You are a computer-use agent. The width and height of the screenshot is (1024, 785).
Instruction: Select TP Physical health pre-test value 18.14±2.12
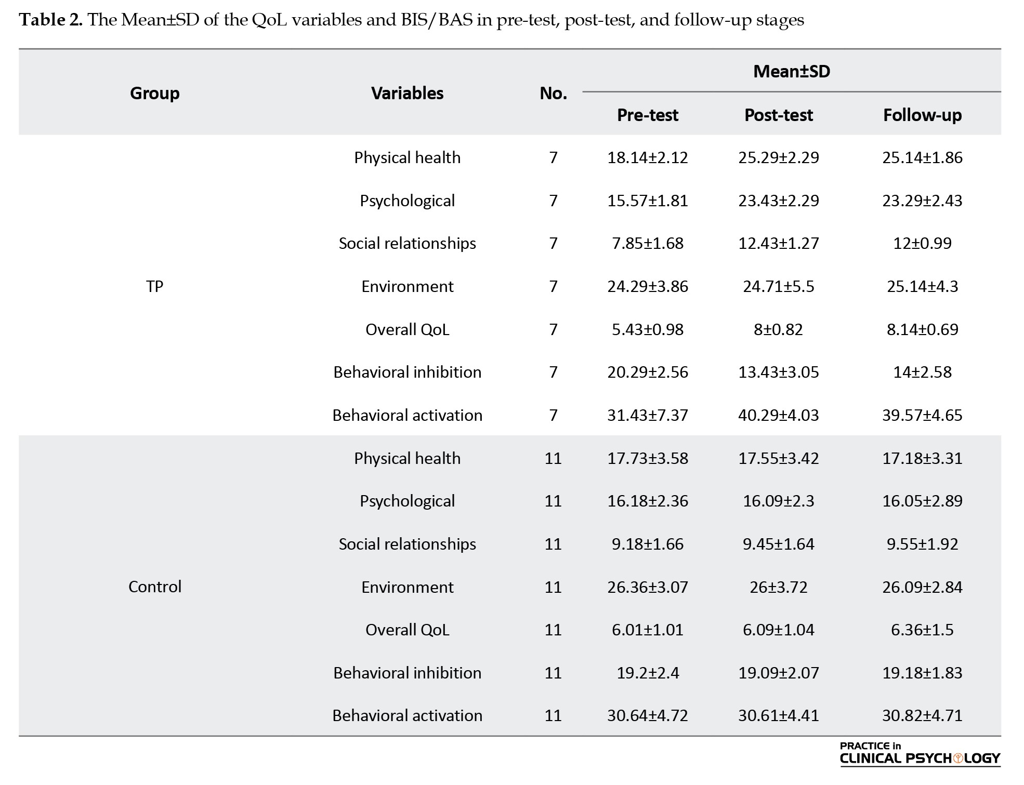(x=648, y=157)
